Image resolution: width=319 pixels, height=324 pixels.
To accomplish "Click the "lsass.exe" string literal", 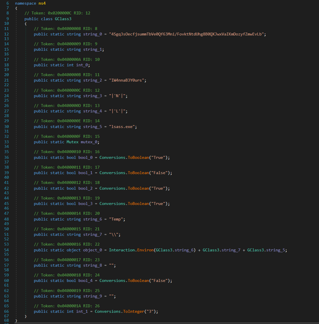I will 123,127.
